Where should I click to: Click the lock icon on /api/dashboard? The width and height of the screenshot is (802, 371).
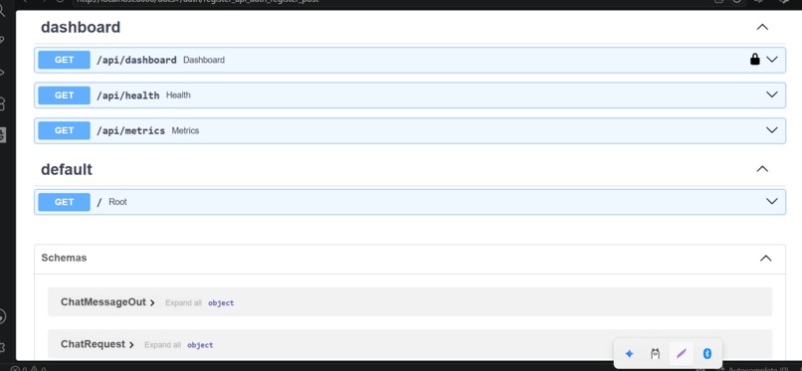point(754,60)
